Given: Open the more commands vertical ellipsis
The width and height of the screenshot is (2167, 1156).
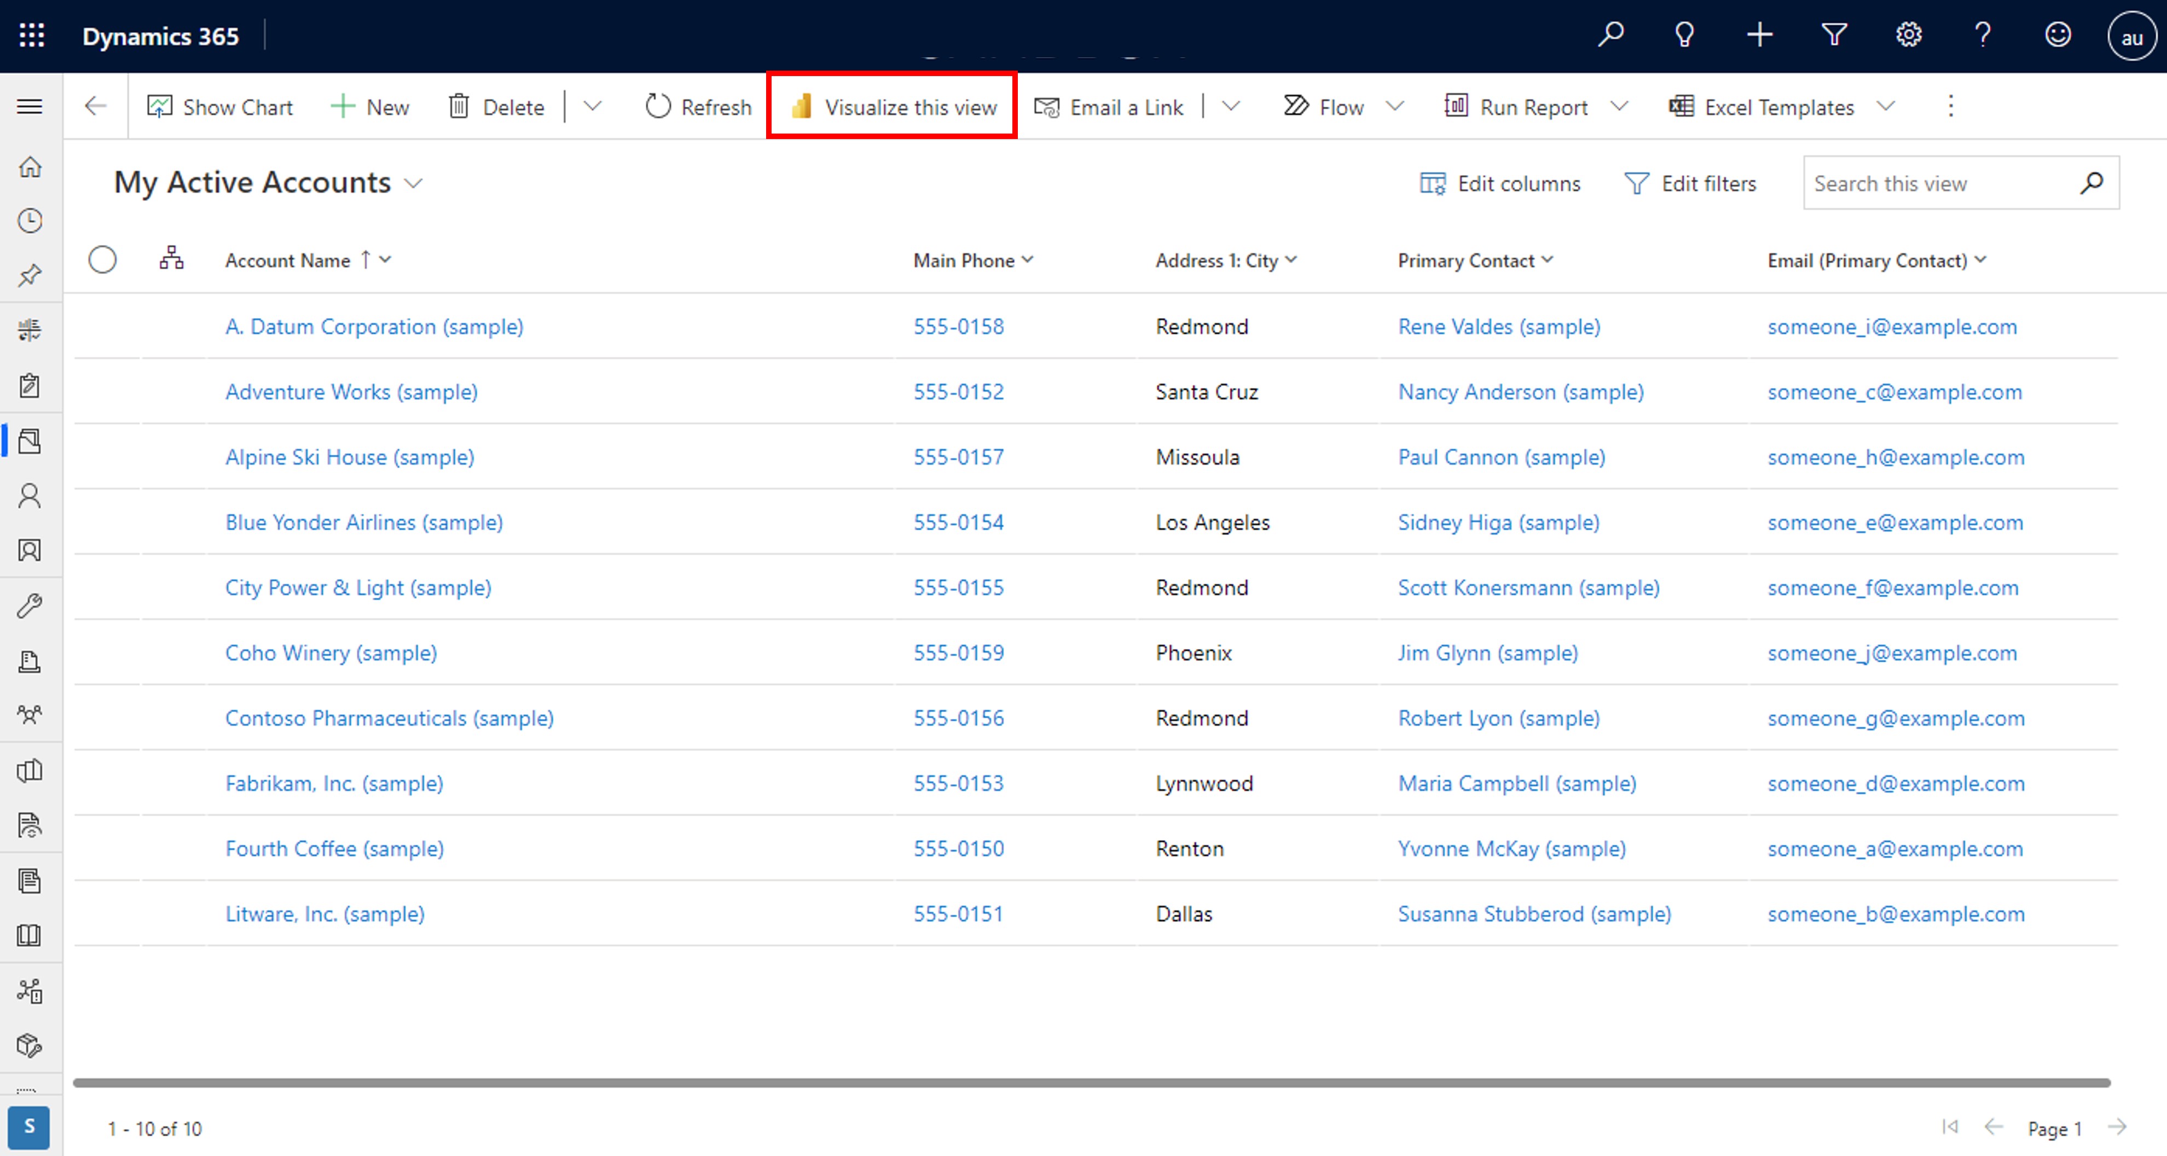Looking at the screenshot, I should (1951, 106).
